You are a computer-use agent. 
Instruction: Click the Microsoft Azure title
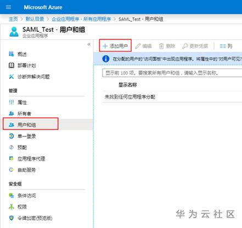(x=43, y=7)
